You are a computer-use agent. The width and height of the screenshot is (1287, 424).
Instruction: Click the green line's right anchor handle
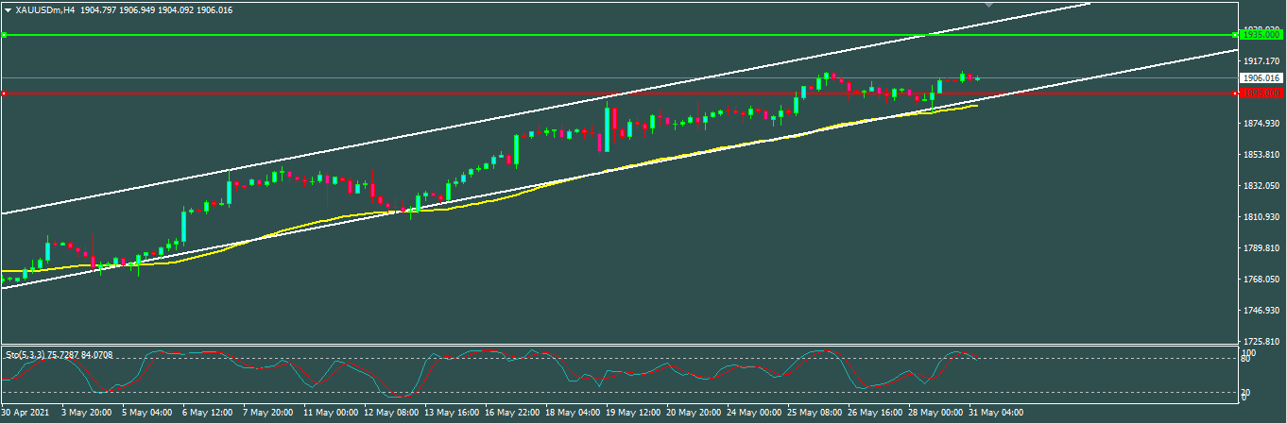[x=1235, y=35]
